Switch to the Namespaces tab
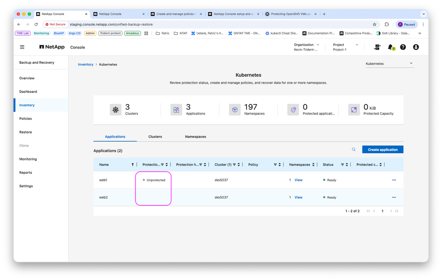This screenshot has width=442, height=280. [x=196, y=137]
